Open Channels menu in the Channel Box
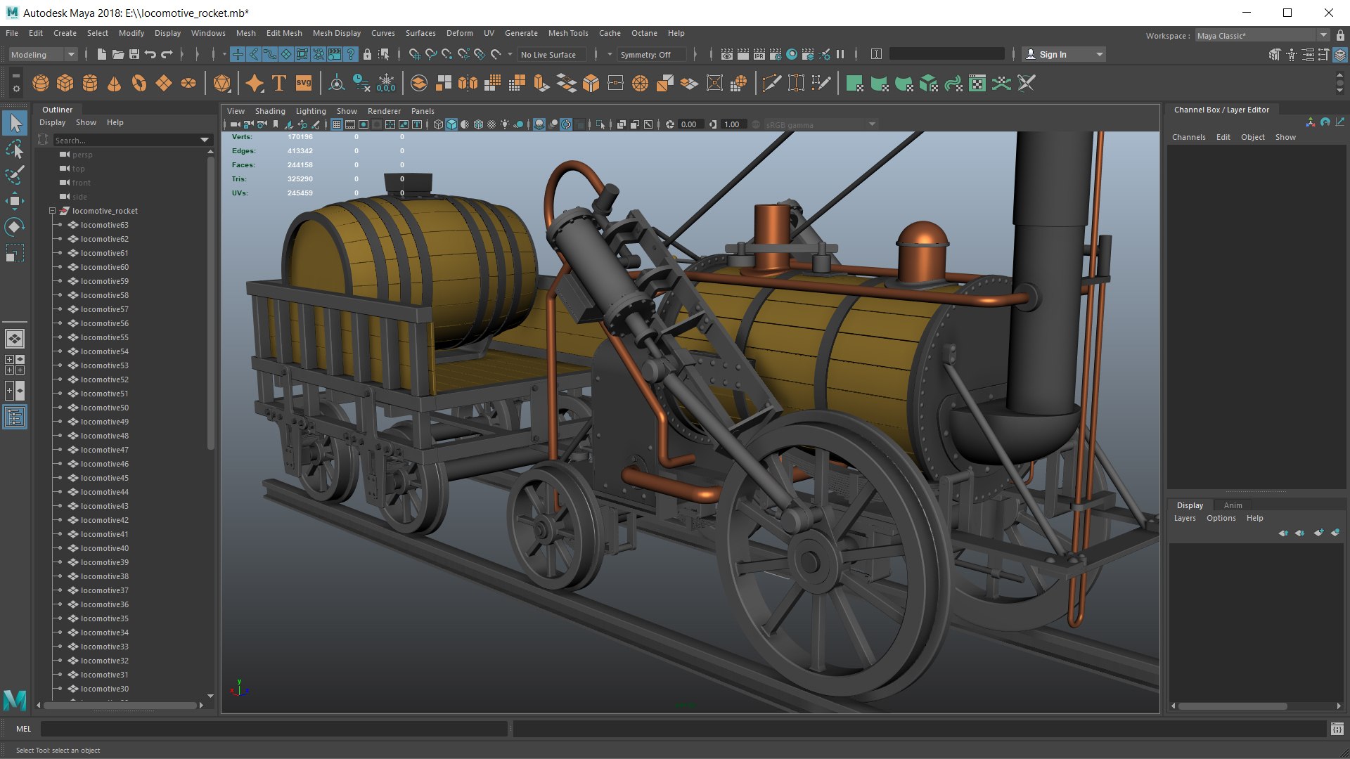 [x=1188, y=137]
